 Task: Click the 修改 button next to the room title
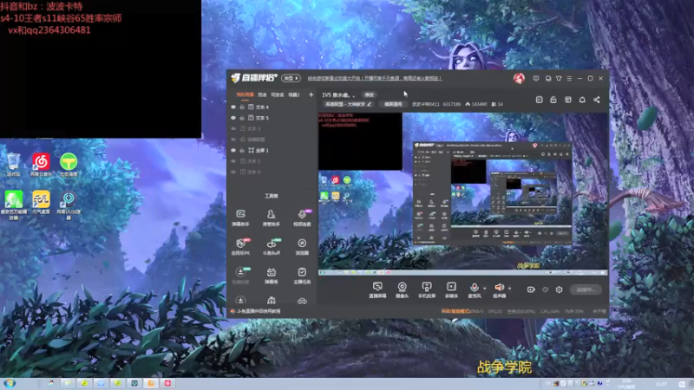point(370,94)
